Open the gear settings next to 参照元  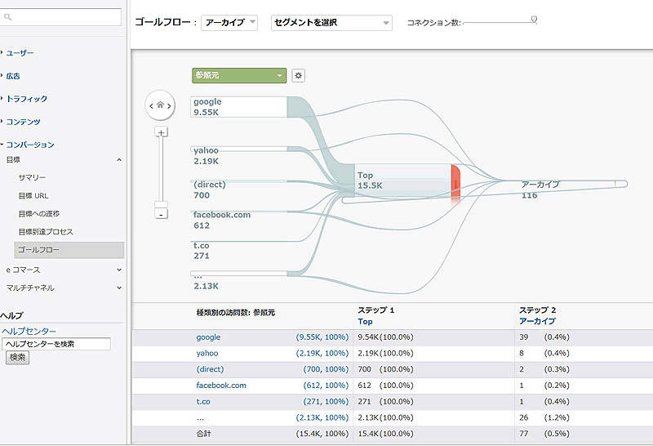coord(299,75)
